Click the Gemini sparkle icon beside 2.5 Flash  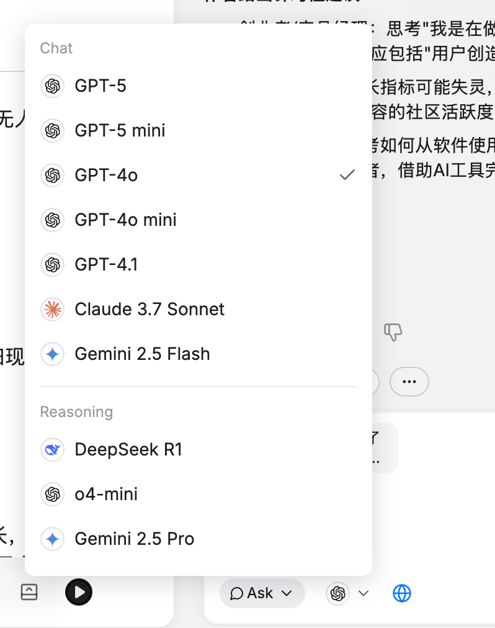click(x=53, y=354)
